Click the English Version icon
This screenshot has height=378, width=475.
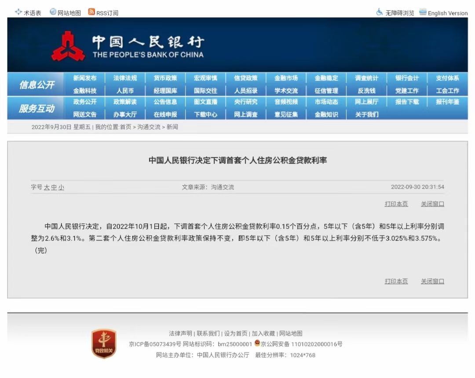[x=423, y=12]
